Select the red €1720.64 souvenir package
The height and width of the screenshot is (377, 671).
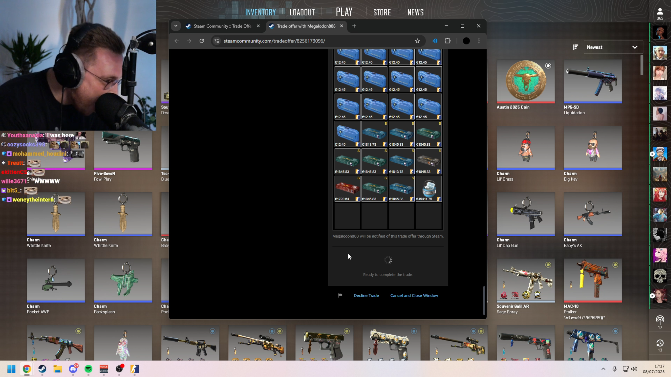[347, 189]
